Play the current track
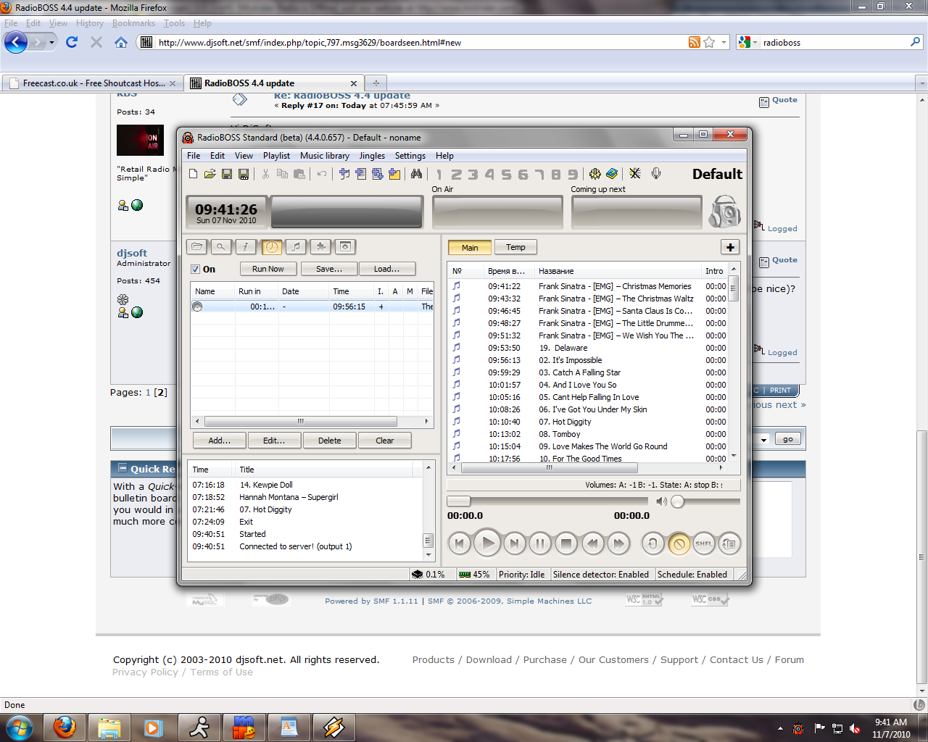Screen dimensions: 928x742 (487, 543)
